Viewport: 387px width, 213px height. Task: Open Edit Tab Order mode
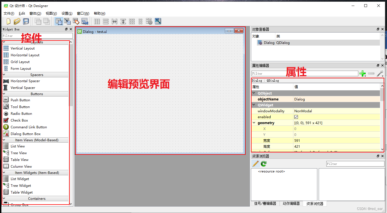pyautogui.click(x=85, y=21)
